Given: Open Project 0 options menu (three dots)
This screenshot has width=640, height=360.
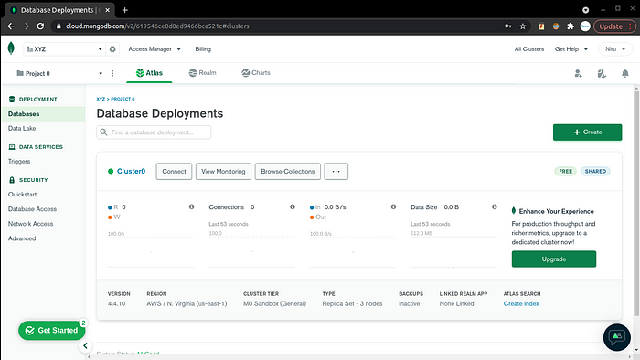Looking at the screenshot, I should point(112,73).
